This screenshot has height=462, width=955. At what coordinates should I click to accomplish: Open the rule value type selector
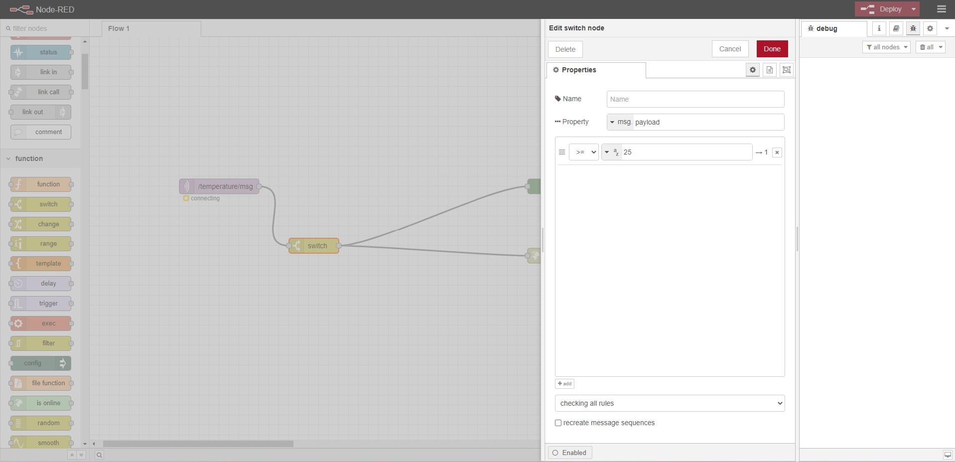point(611,153)
